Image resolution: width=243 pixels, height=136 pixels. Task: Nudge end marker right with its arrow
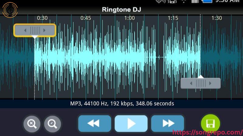(210, 83)
